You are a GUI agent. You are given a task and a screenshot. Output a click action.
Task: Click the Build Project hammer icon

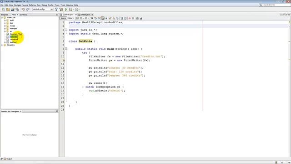[x=56, y=9]
